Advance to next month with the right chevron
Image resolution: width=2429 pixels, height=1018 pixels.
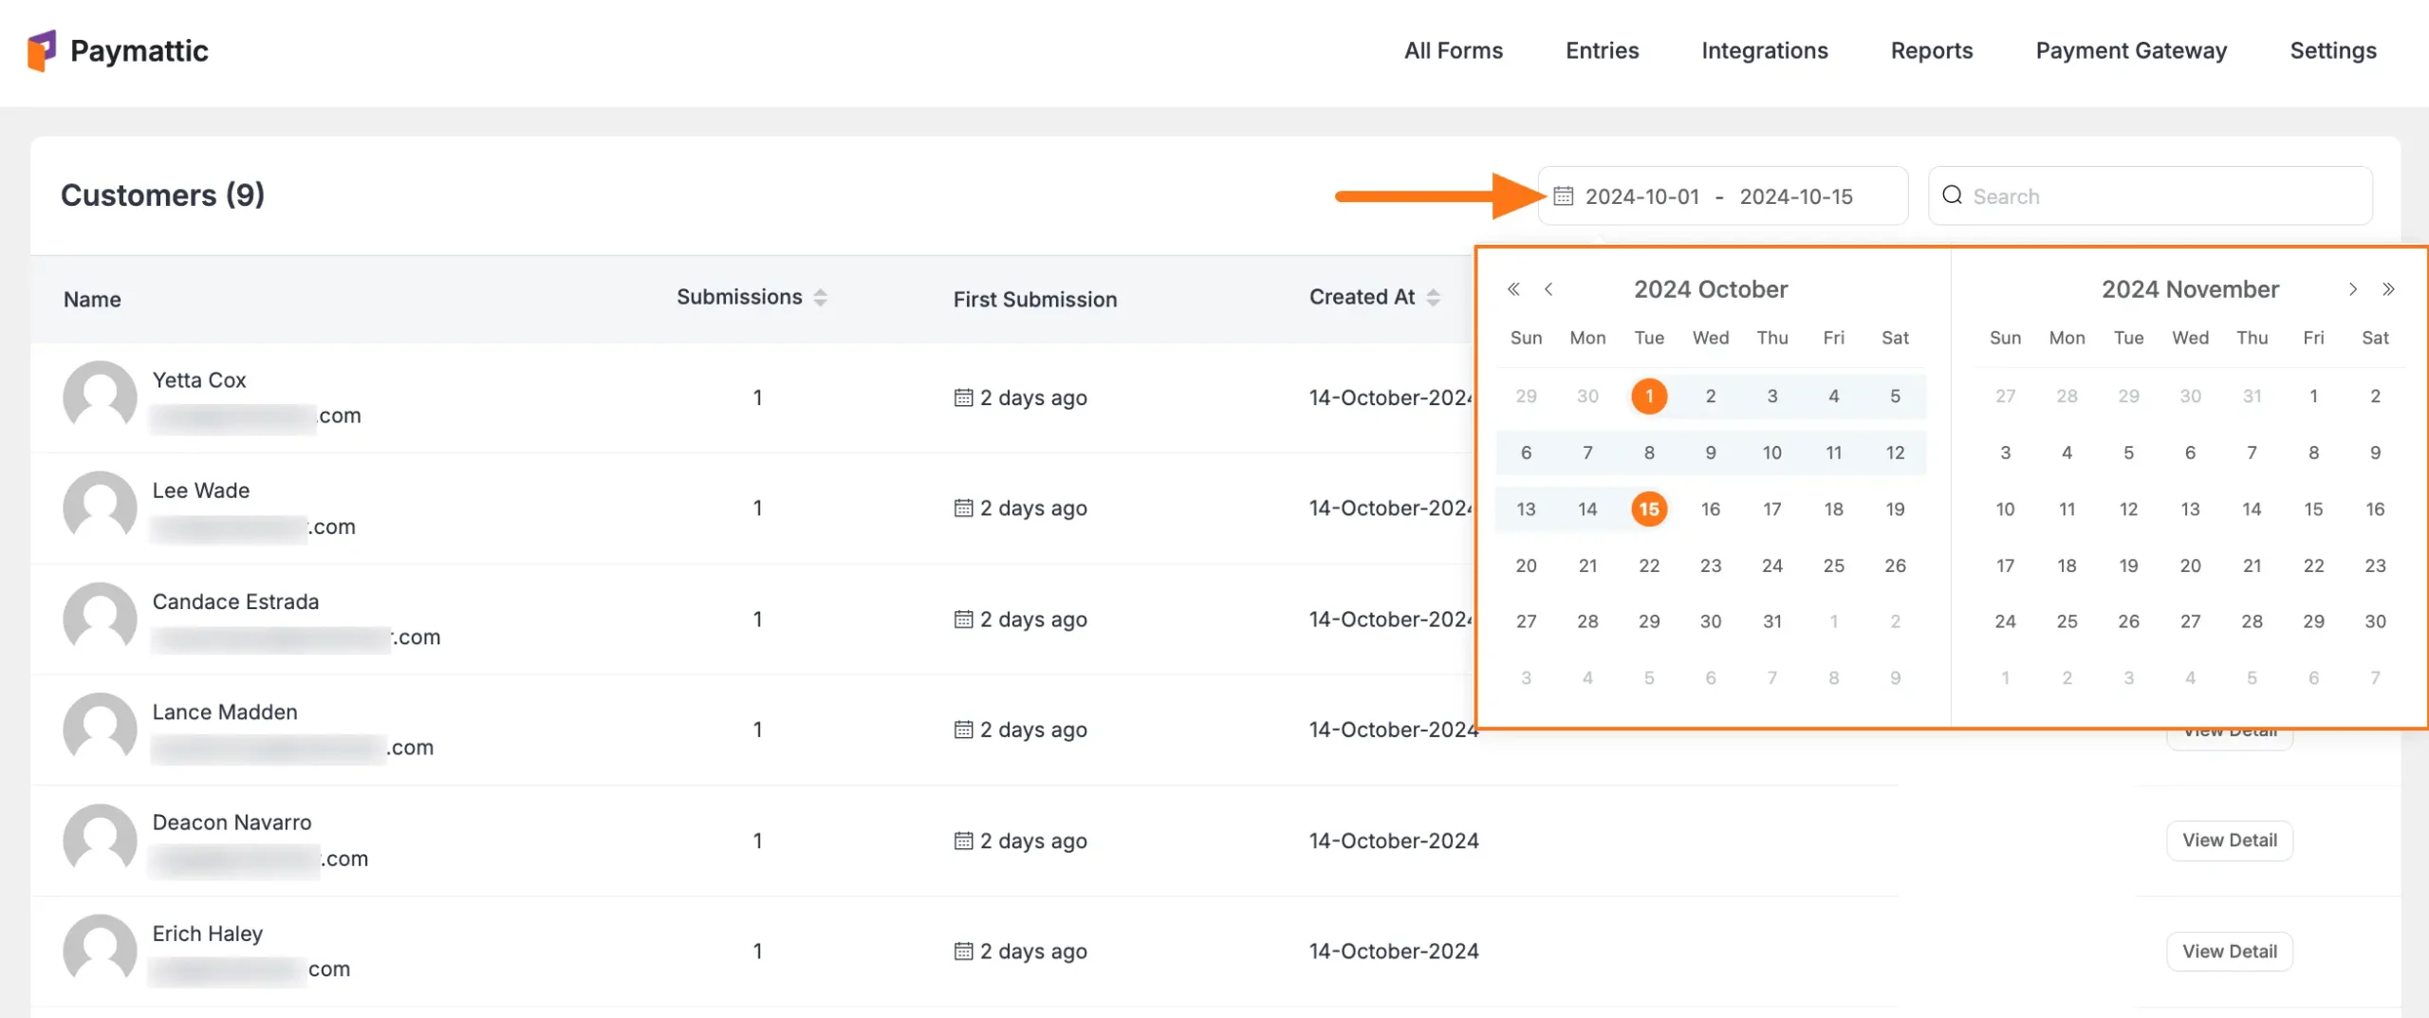pos(2354,289)
